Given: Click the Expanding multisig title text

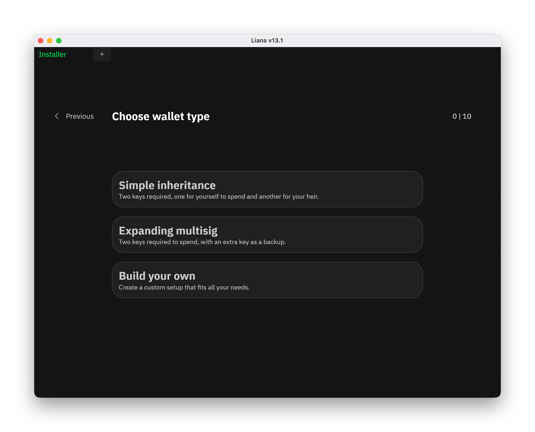Looking at the screenshot, I should click(168, 231).
